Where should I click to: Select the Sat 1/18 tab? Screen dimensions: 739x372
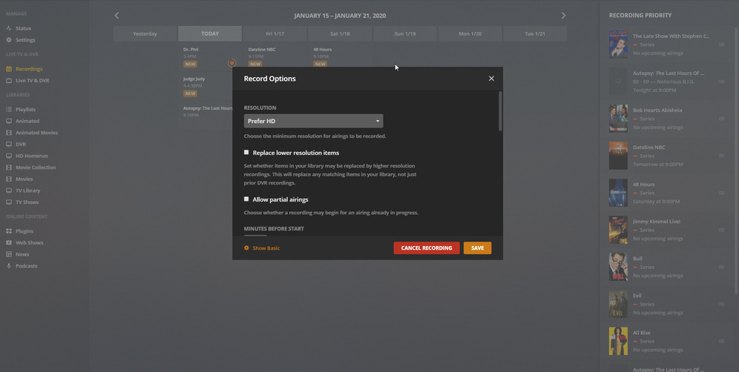(340, 34)
